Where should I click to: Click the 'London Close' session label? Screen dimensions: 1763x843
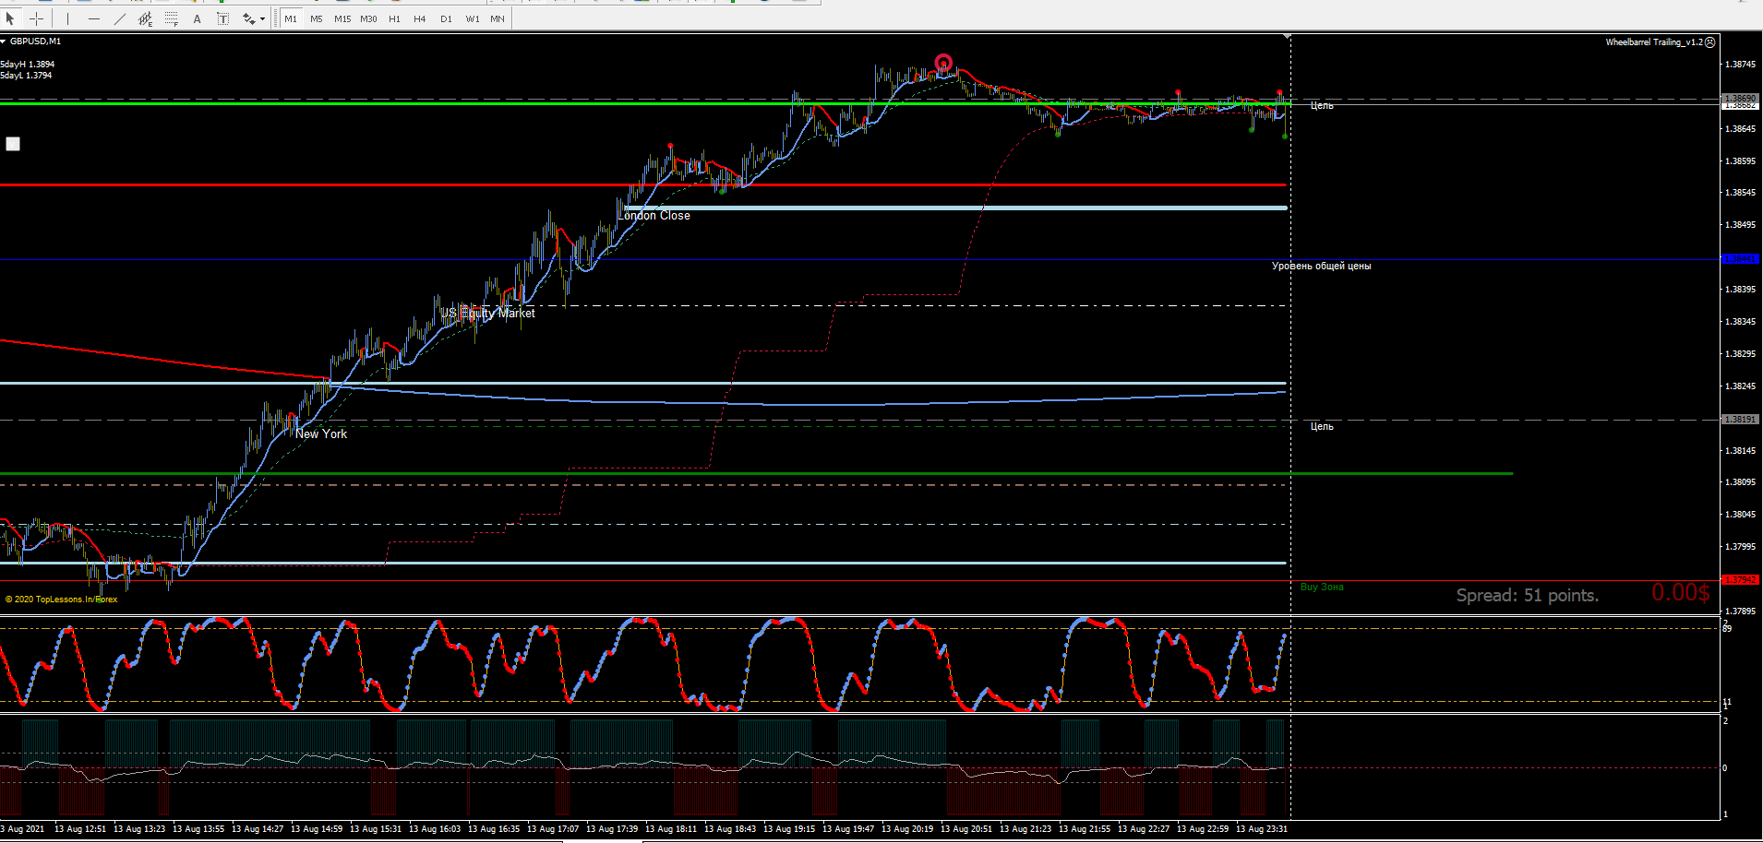(x=654, y=216)
